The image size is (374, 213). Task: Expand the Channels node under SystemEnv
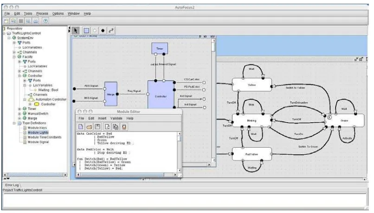14,52
